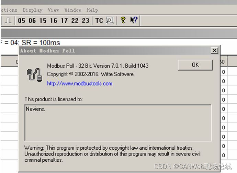Screen dimensions: 237x173
Task: Open function 23 read/write registers
Action: pos(86,21)
